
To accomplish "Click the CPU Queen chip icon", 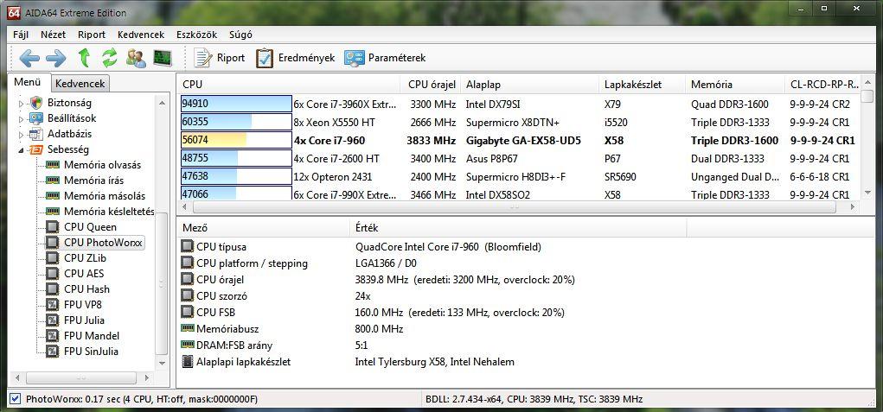I will pos(53,227).
